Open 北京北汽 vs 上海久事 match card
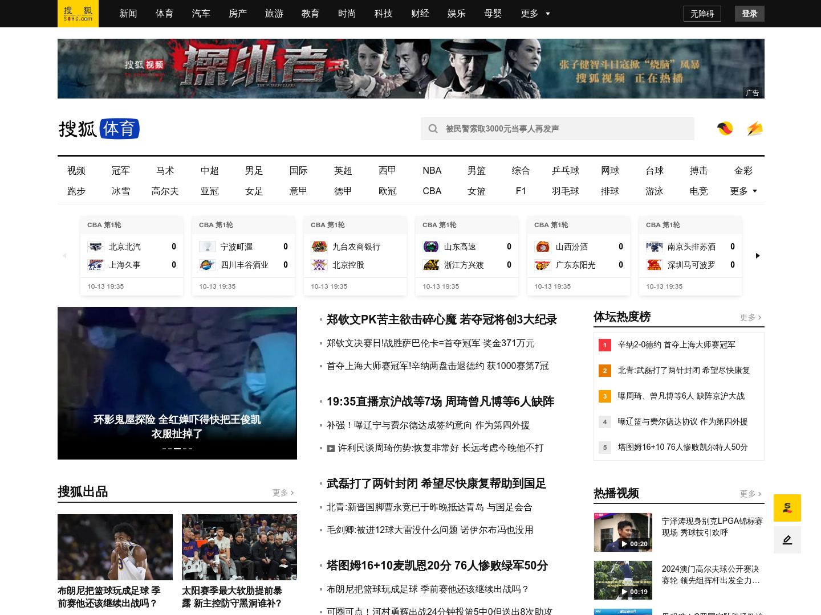 [x=132, y=256]
